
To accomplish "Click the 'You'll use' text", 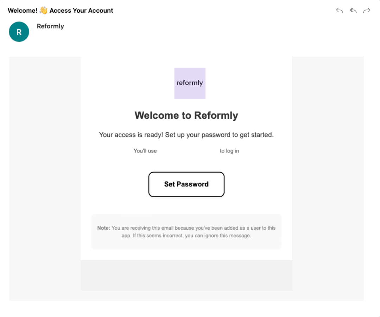I will tap(145, 151).
